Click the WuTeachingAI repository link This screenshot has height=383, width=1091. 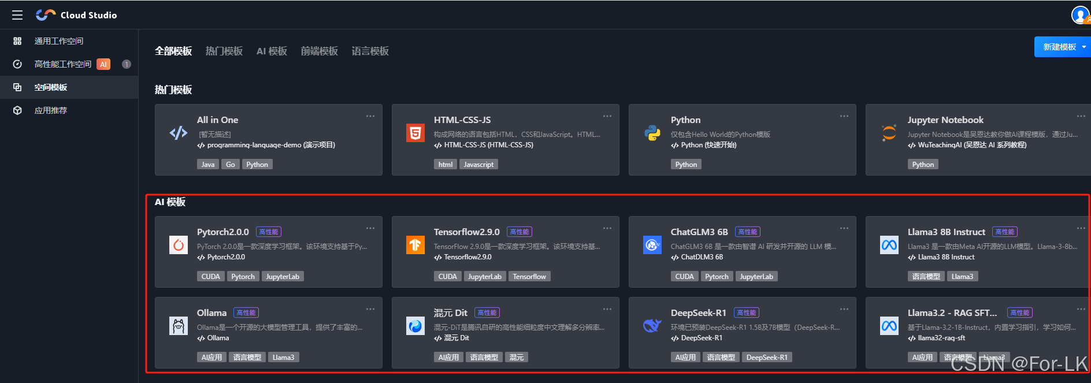point(967,145)
